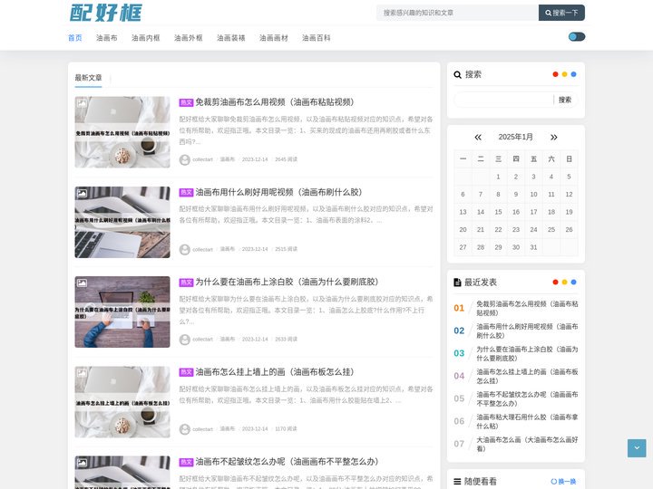Image resolution: width=653 pixels, height=489 pixels.
Task: Click 油画布 category tag on first article
Action: (x=228, y=159)
